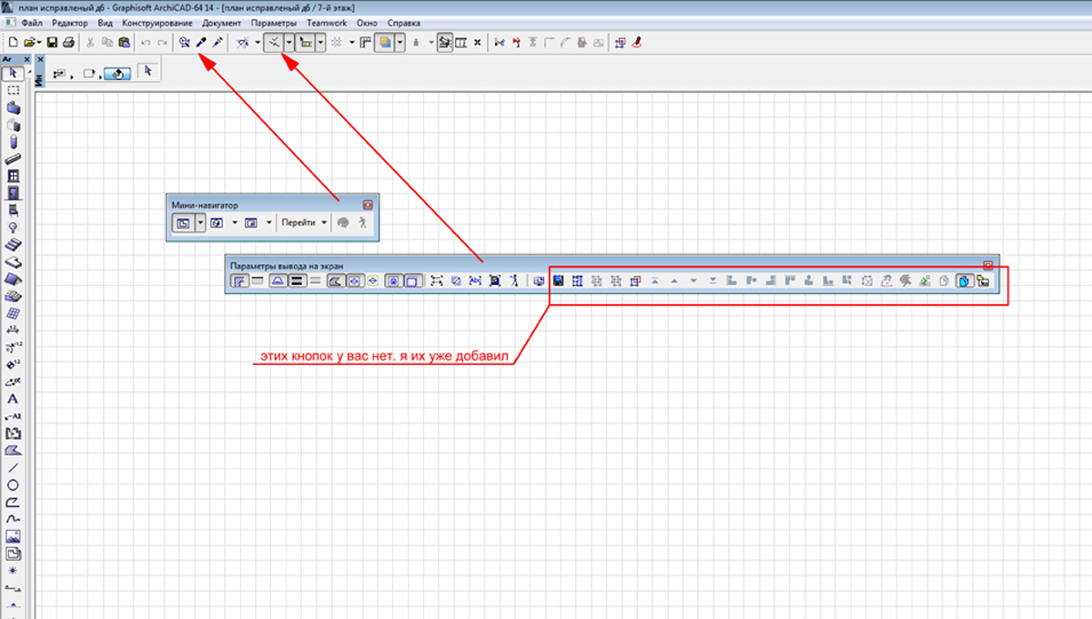Open dropdown arrow beside special snap button
The image size is (1092, 619).
pyautogui.click(x=288, y=42)
